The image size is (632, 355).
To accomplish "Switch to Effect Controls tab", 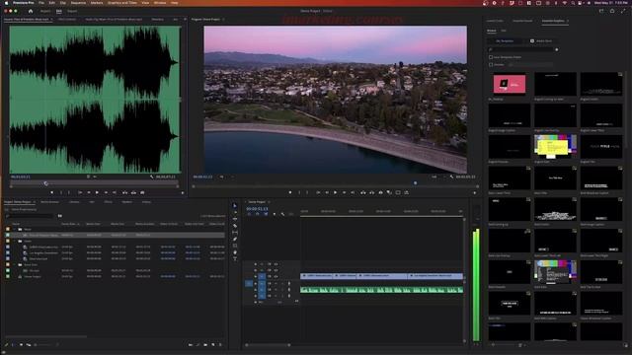I will [67, 20].
